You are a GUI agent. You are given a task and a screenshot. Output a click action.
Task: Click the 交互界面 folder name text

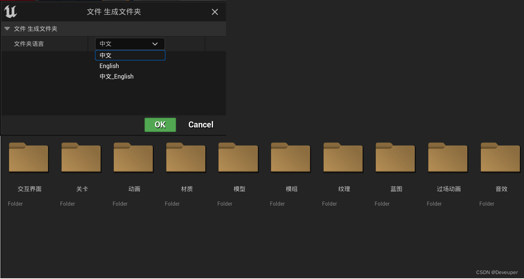[30, 189]
